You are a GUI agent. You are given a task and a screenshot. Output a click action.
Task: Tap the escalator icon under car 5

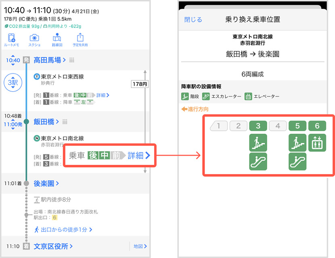[x=297, y=162]
